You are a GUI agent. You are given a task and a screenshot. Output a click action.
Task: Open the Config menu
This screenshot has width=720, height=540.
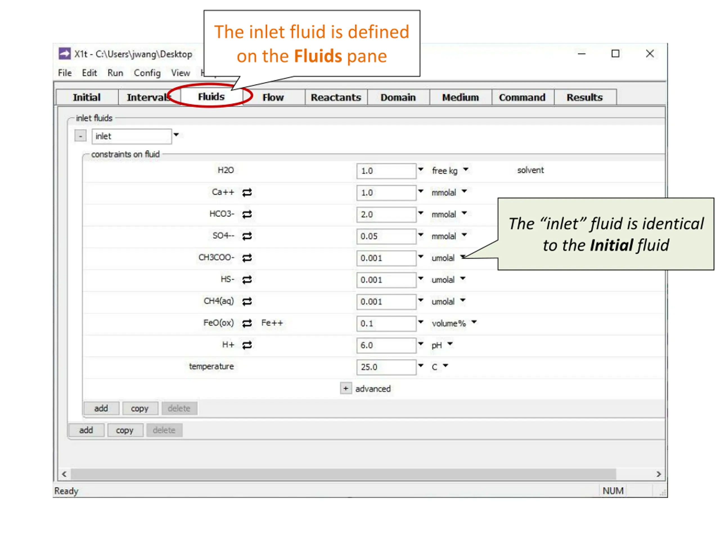pos(147,73)
